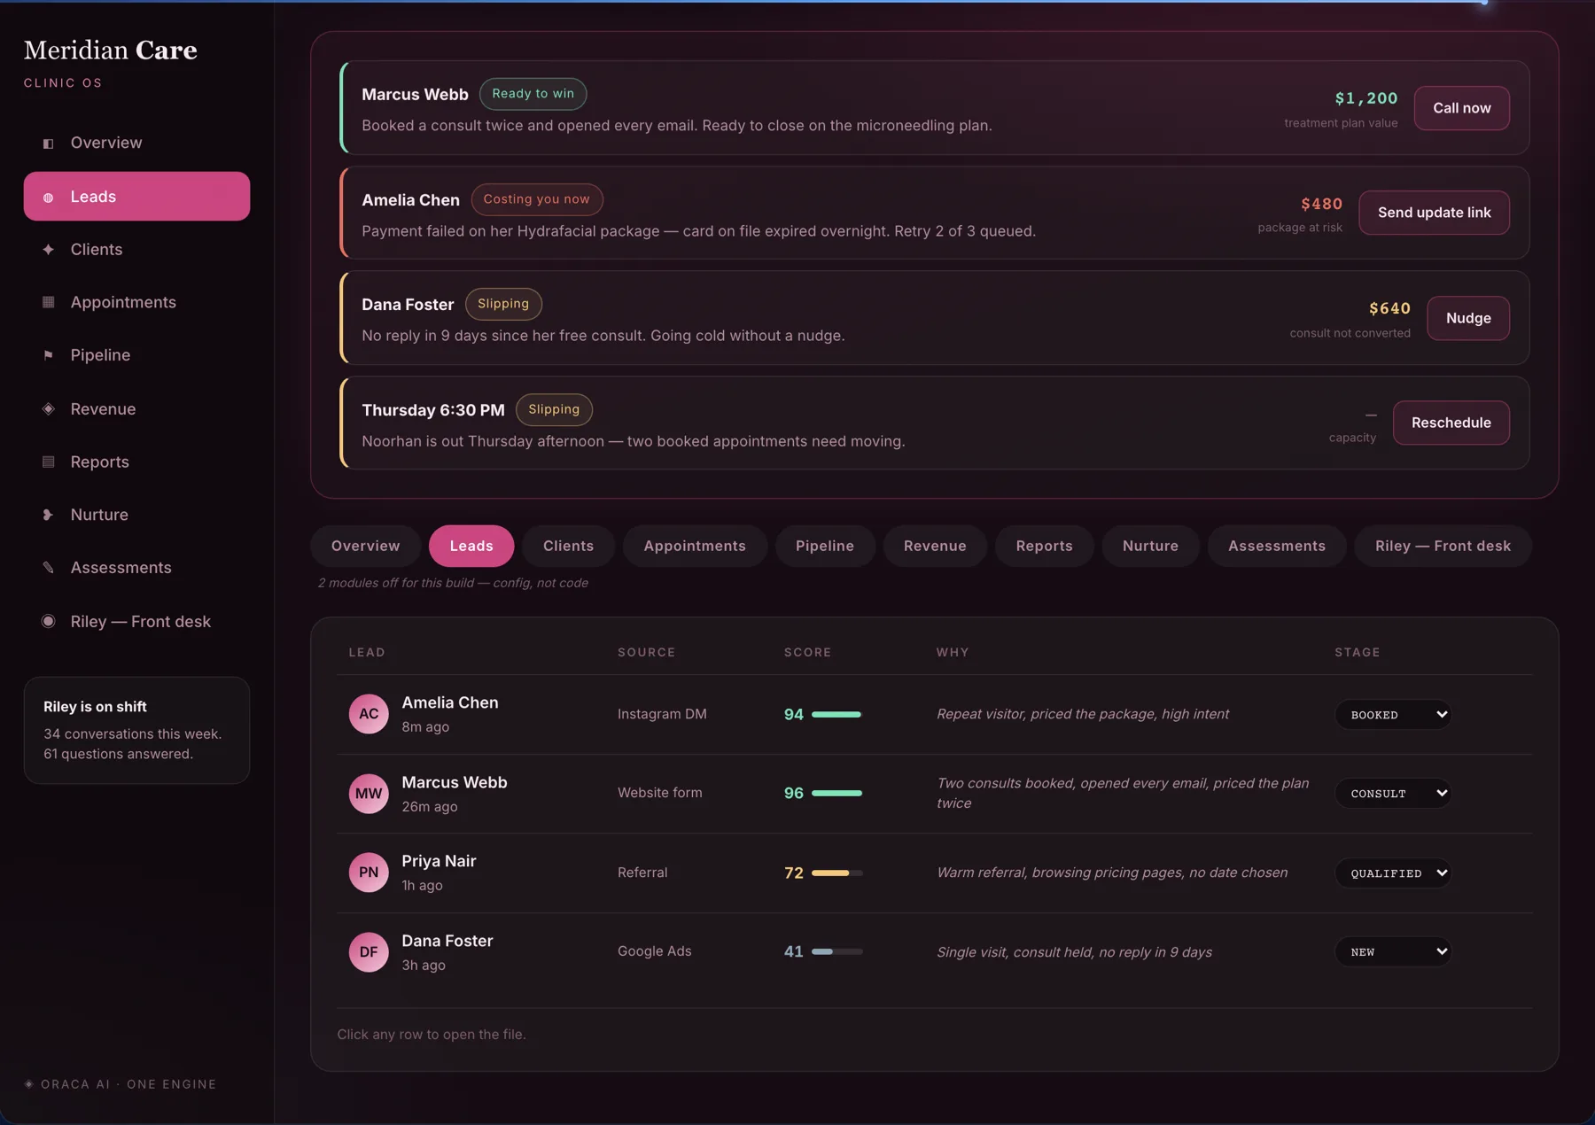
Task: Select the Reports pill tab
Action: 1045,546
